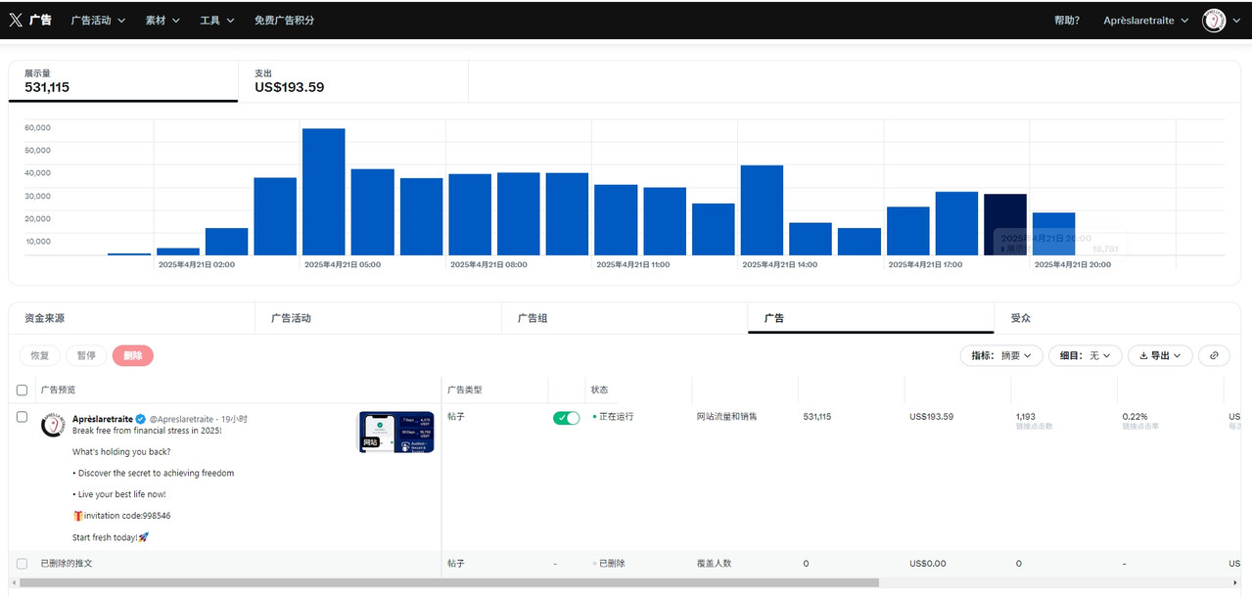Click the X logo in the top bar
Screen dimensions: 1252x597
[x=16, y=20]
